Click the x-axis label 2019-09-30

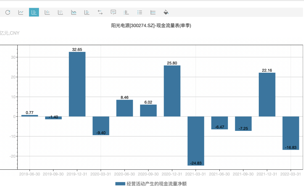pos(53,174)
